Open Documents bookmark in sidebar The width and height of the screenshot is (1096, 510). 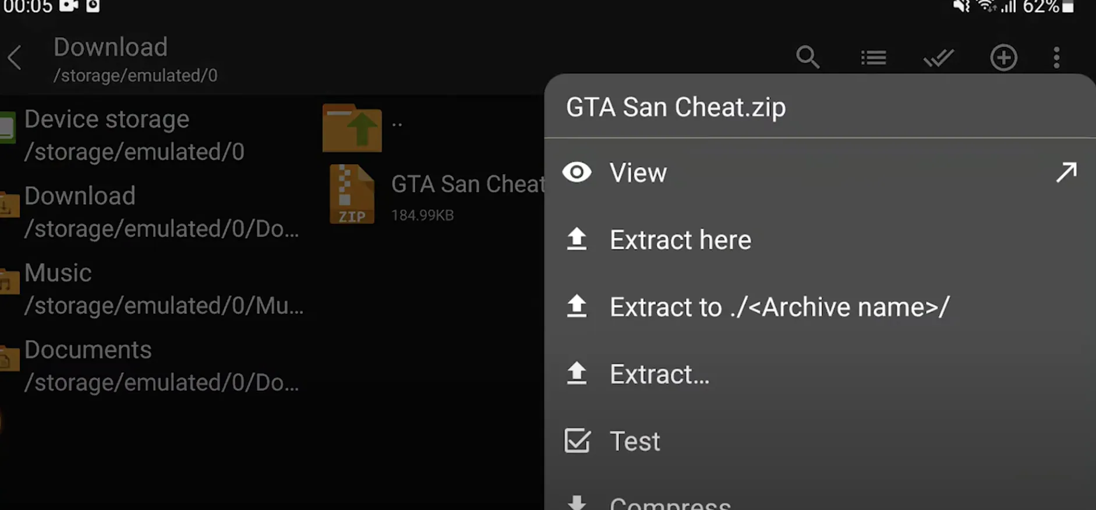tap(154, 366)
